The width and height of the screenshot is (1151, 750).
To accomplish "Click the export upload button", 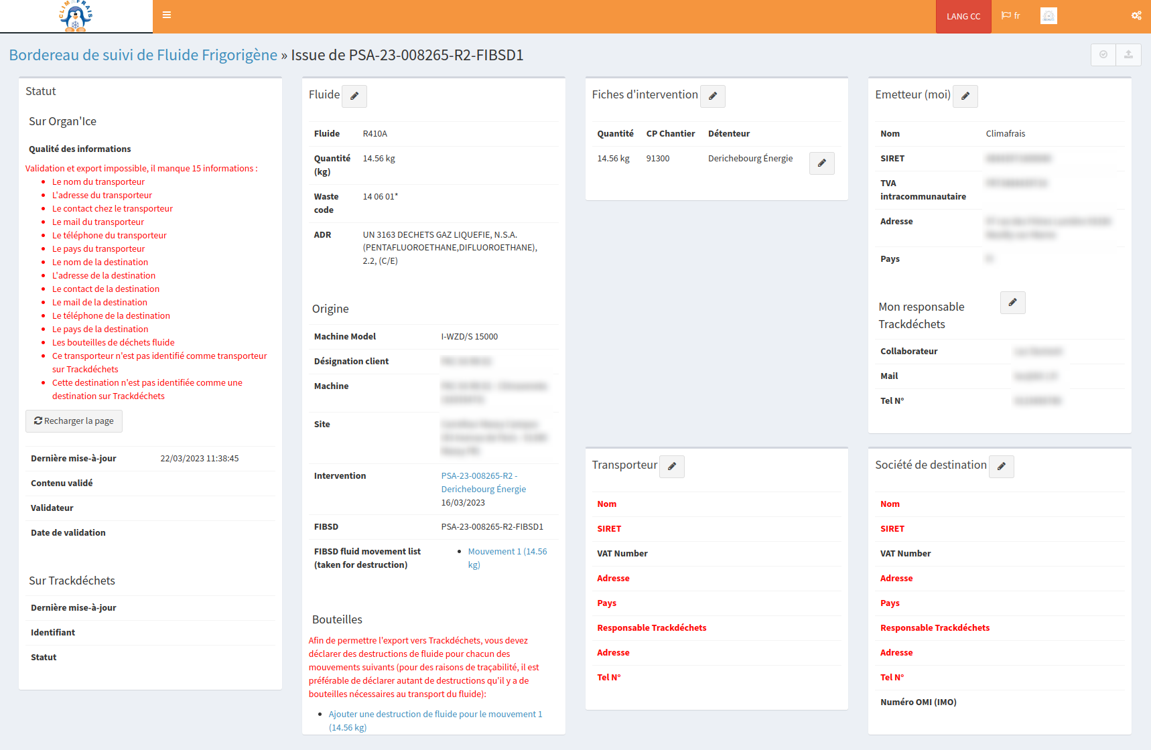I will (1128, 55).
